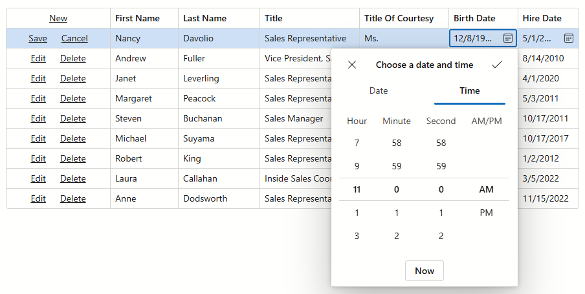
Task: Delete Robert King's row
Action: pos(72,159)
